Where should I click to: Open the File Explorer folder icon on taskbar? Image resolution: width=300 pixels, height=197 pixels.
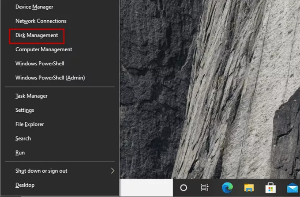249,187
